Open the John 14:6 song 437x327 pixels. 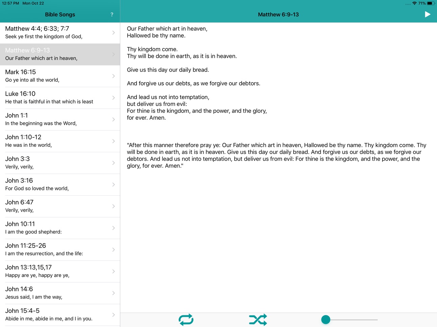(60, 293)
